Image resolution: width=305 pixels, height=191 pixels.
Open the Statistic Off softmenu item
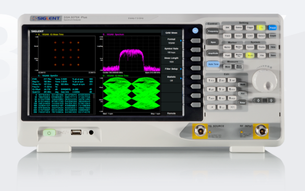click(x=172, y=79)
